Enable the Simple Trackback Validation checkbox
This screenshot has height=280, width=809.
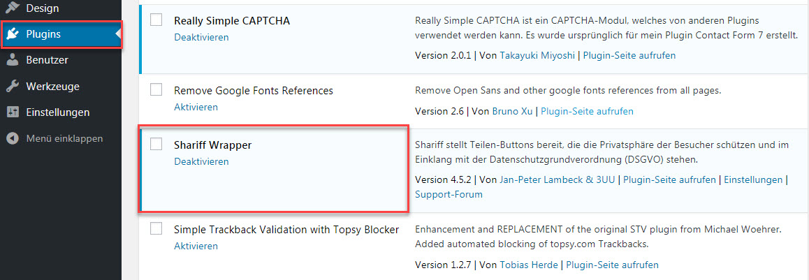[x=156, y=229]
